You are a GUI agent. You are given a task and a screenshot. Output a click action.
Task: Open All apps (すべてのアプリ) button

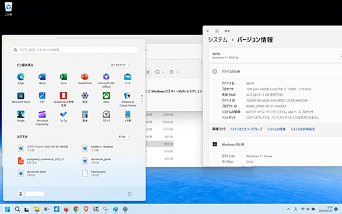point(120,65)
